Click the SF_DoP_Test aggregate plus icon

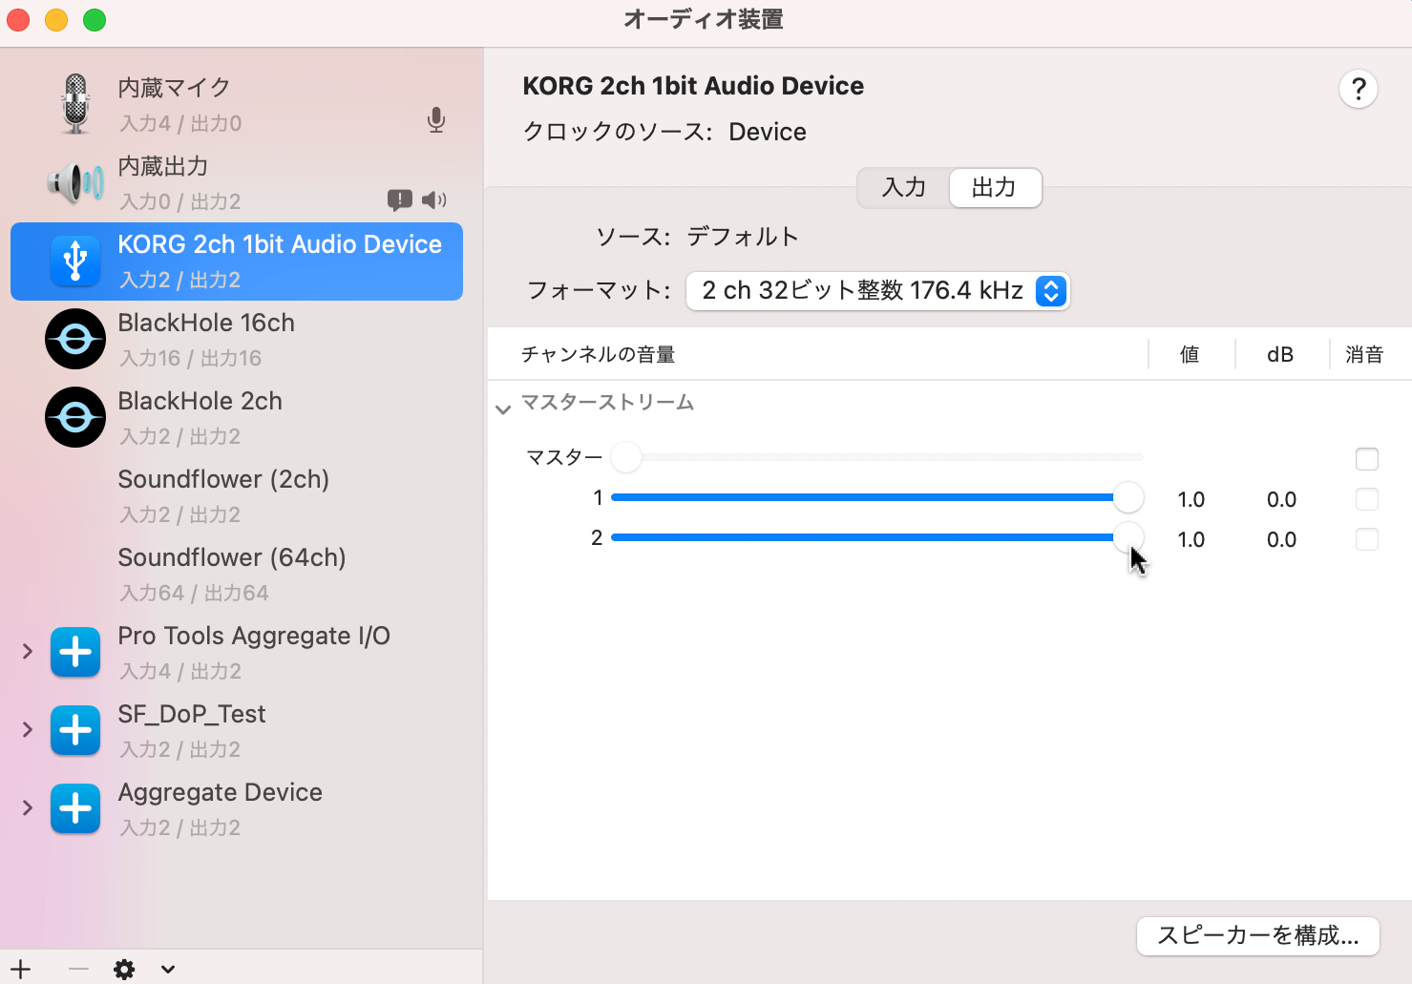[x=75, y=730]
